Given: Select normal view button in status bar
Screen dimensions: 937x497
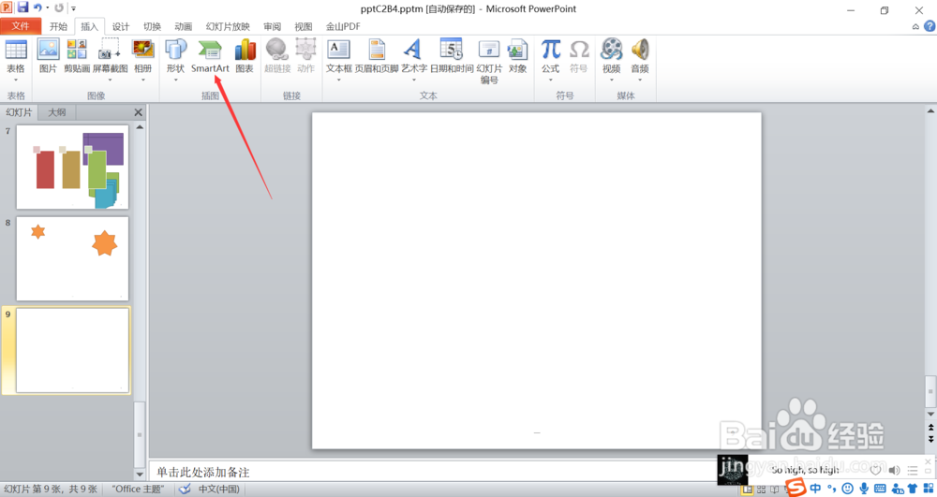Looking at the screenshot, I should click(748, 490).
